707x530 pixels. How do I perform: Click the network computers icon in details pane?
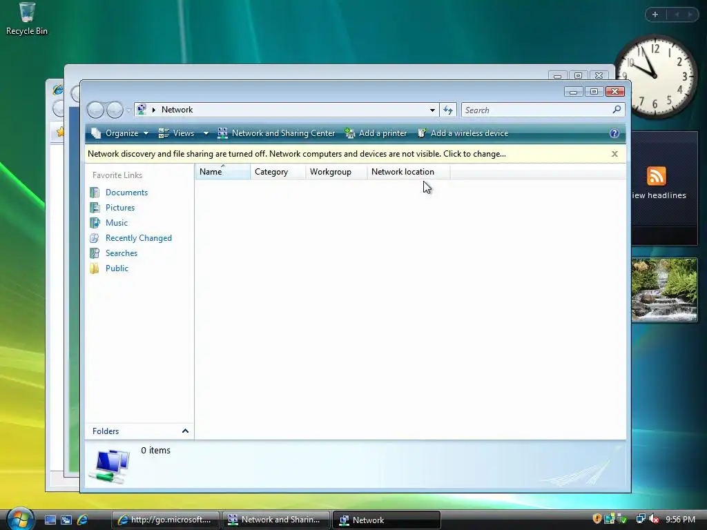pos(110,466)
